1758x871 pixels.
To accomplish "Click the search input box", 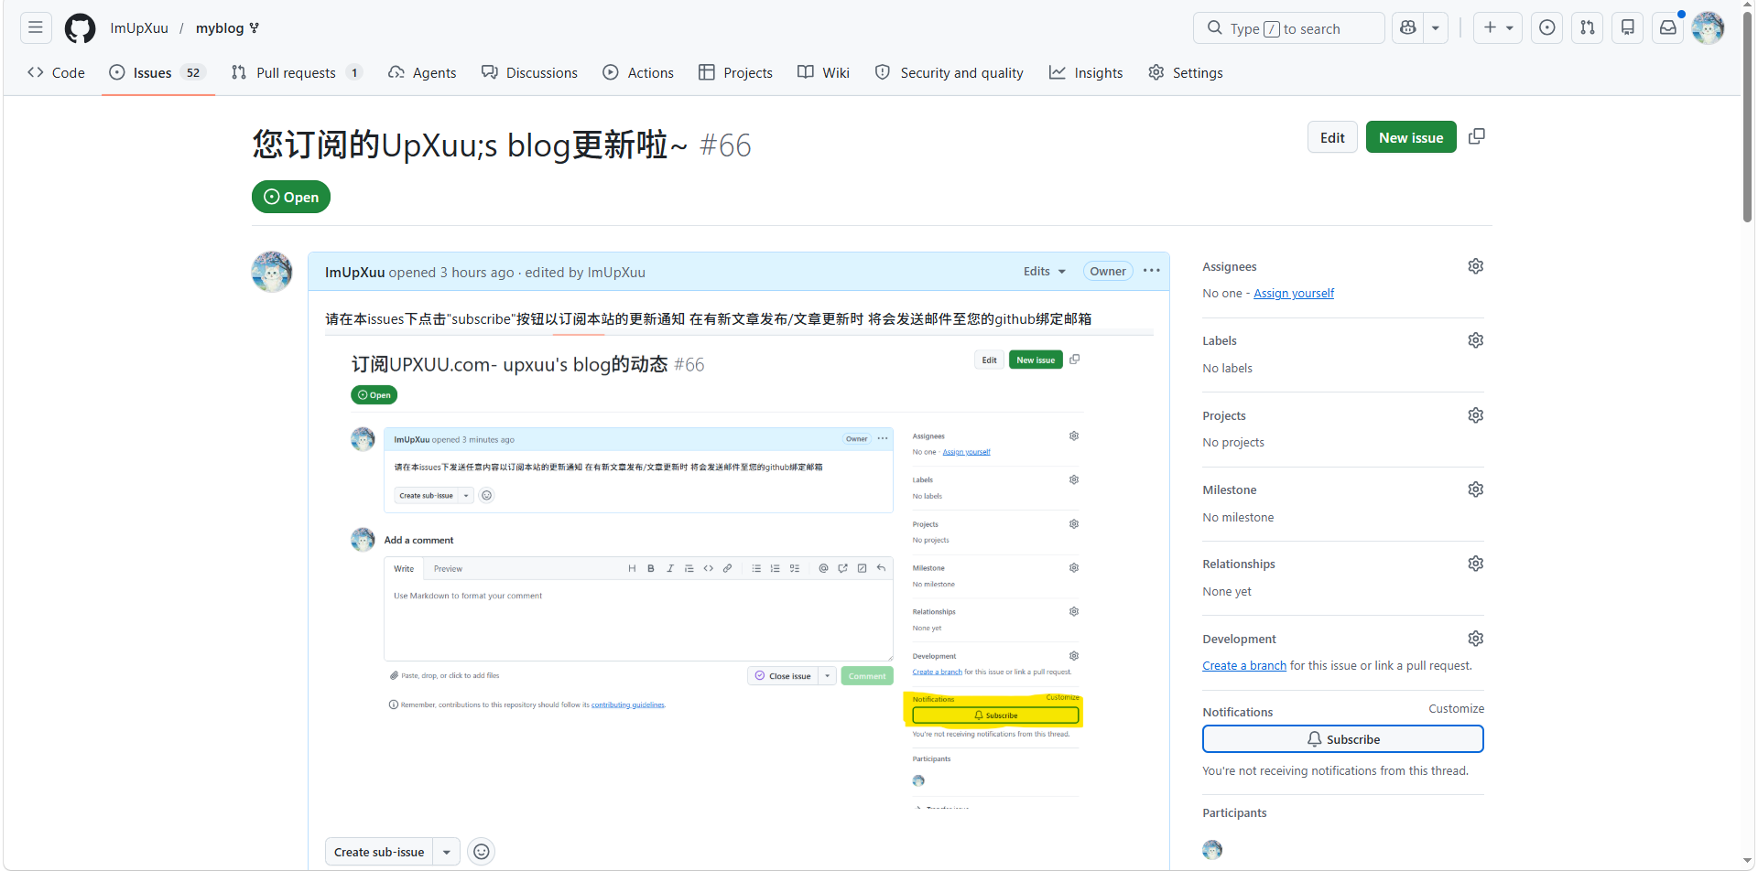I will [1288, 28].
